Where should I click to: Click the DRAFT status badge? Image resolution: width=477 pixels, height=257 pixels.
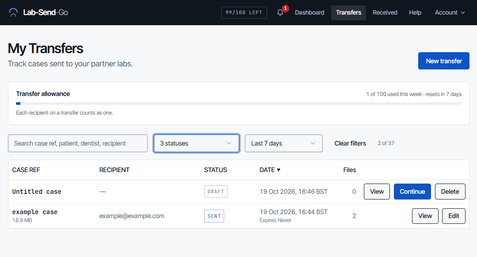216,192
